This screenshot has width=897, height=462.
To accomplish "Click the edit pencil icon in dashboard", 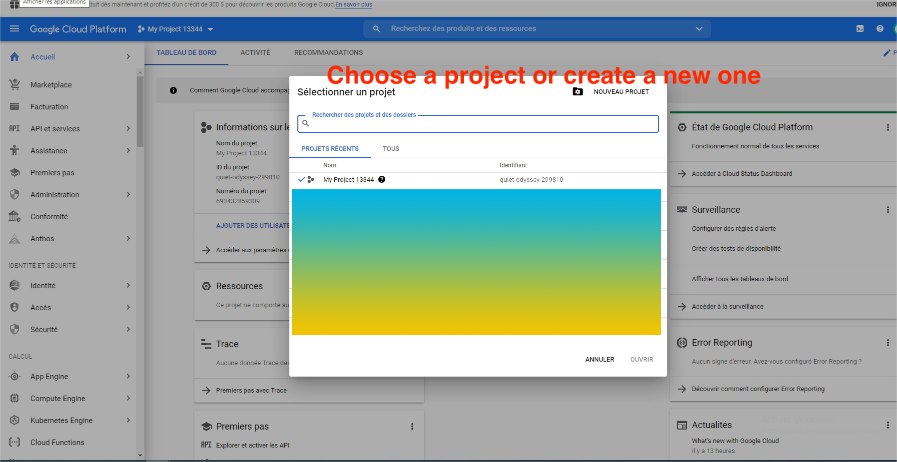I will point(887,53).
